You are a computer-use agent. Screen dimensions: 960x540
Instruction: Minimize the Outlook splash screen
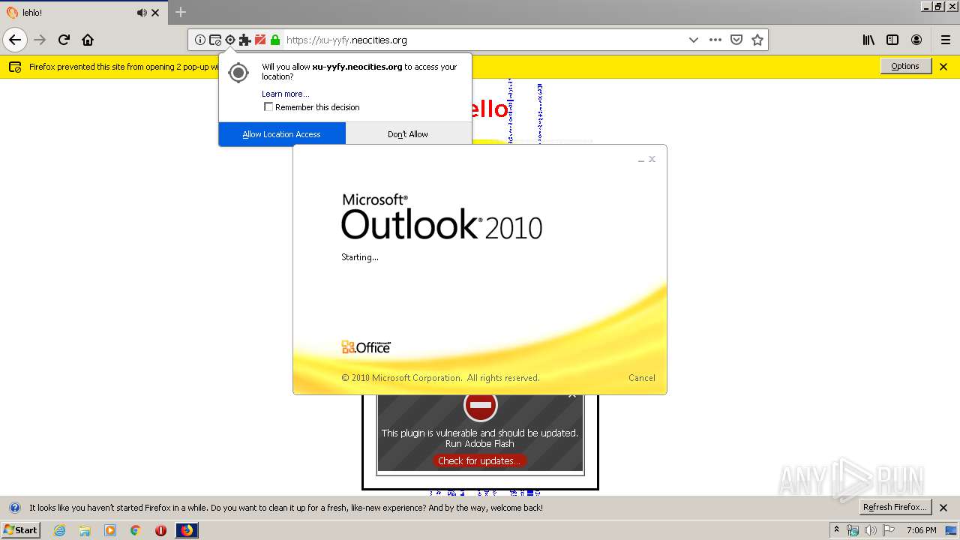(x=641, y=160)
